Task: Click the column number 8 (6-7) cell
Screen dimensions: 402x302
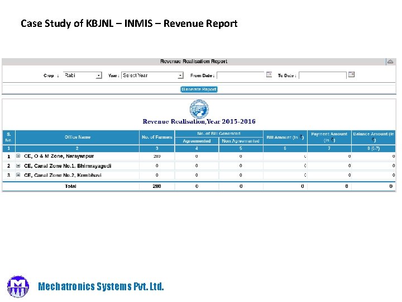Action: pos(374,148)
